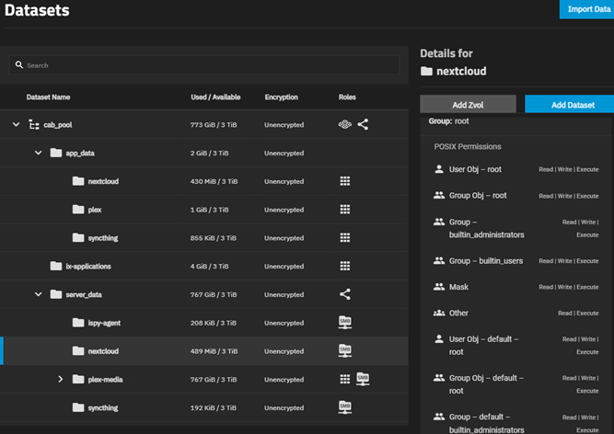The image size is (614, 434).
Task: Click the 773 GiB / 3 TiB value
Action: coord(214,125)
